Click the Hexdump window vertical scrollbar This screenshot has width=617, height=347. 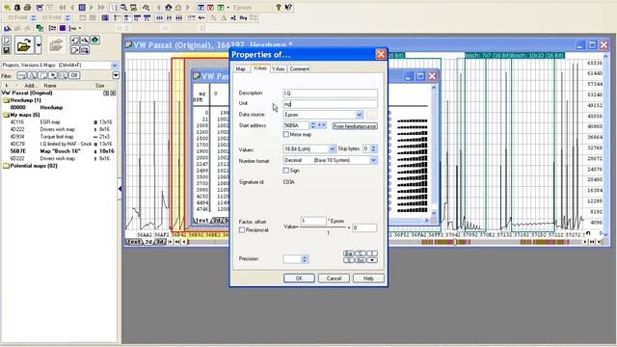pyautogui.click(x=605, y=145)
